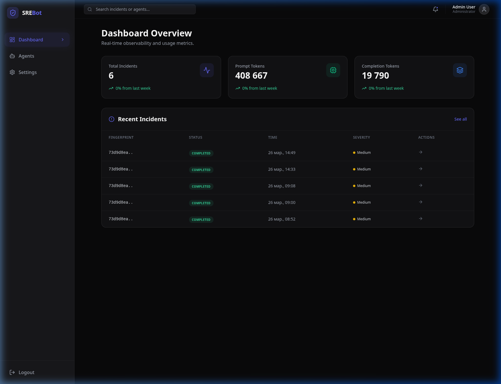Log out using the Logout button
This screenshot has width=501, height=384.
37,372
